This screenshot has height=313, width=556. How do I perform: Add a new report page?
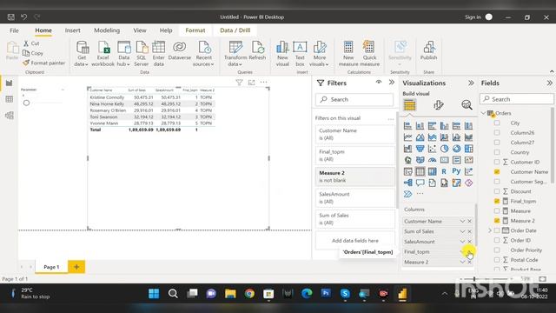pos(76,267)
